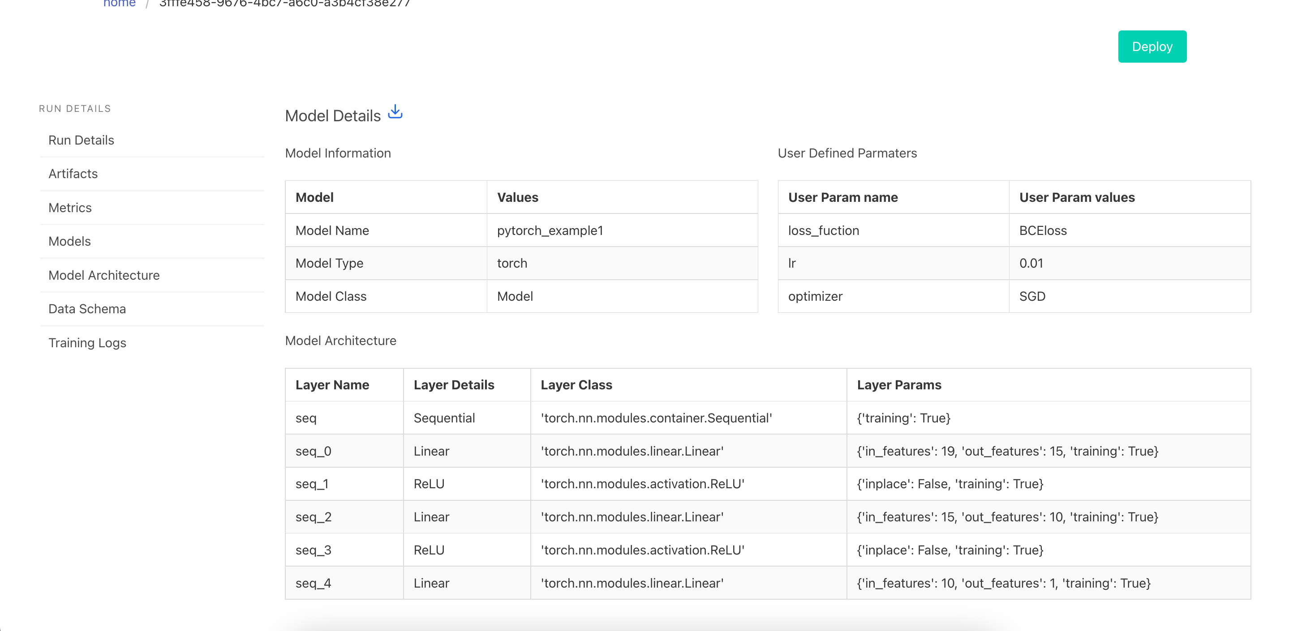Navigate to Model Architecture sidebar item
Image resolution: width=1289 pixels, height=631 pixels.
coord(104,275)
